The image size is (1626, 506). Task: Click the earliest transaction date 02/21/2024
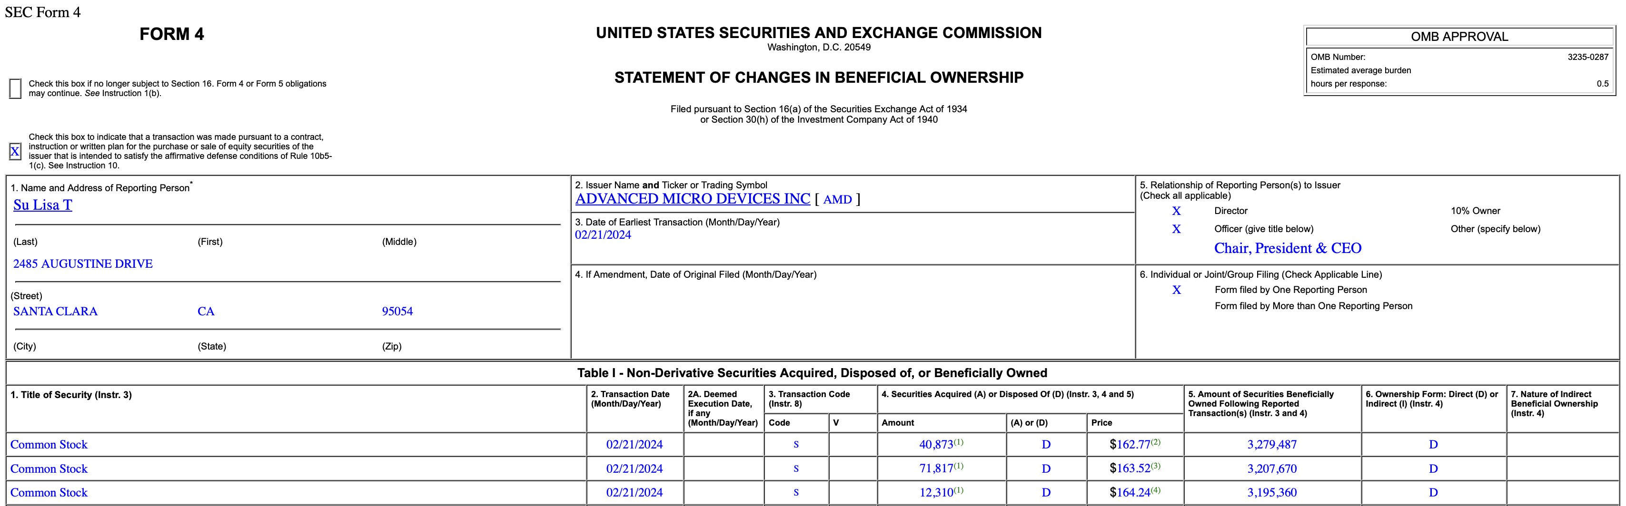click(603, 235)
